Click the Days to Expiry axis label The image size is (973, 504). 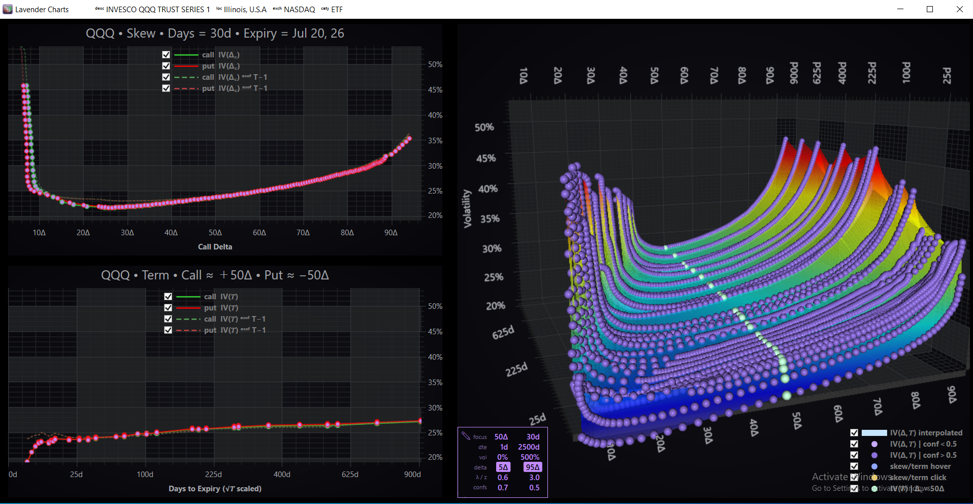(215, 489)
